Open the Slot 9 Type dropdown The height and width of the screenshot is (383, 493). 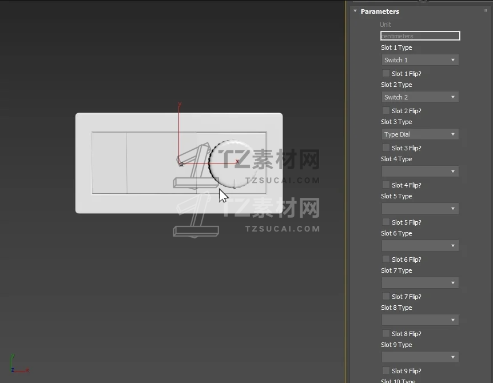tap(420, 357)
